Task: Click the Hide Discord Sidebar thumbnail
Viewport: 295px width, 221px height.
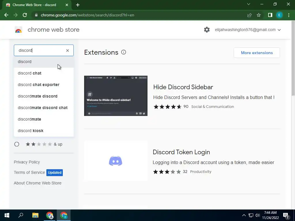Action: click(x=116, y=96)
